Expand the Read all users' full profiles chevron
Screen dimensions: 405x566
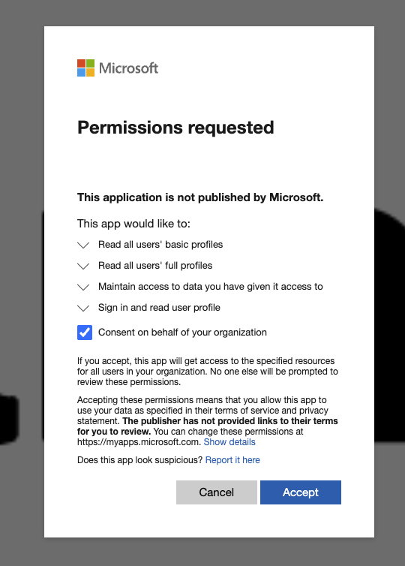click(83, 266)
